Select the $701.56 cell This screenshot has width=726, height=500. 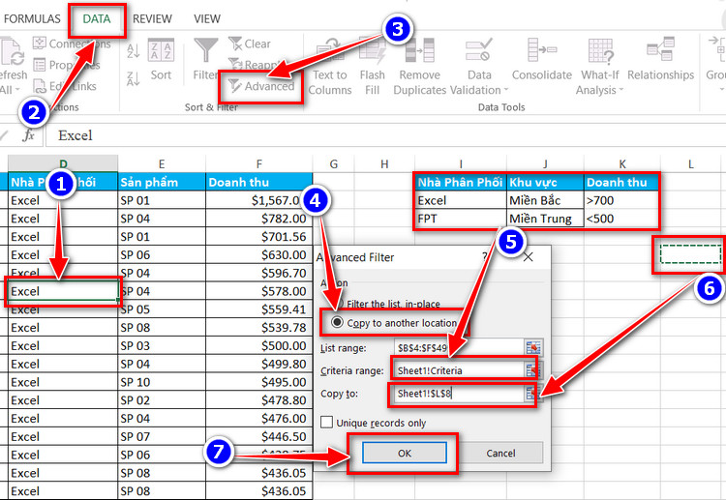click(258, 236)
